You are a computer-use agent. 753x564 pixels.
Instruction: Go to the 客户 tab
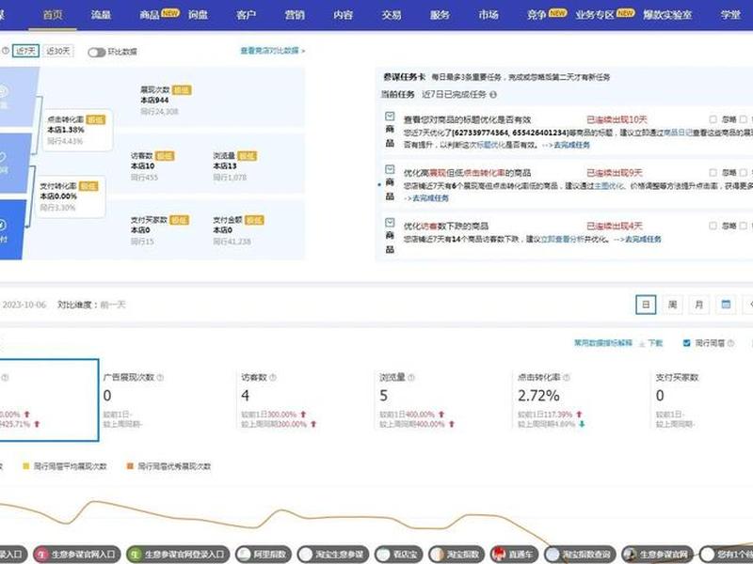(x=246, y=15)
